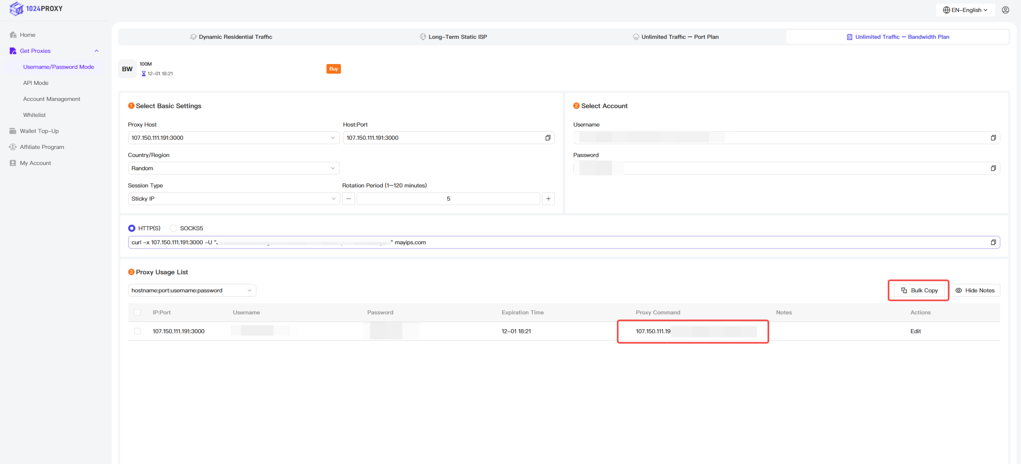Viewport: 1021px width, 464px height.
Task: Copy the Password field icon
Action: click(x=993, y=168)
